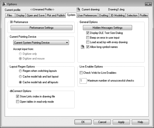Choose Cache model tab and last layout
Image resolution: width=154 pixels, height=128 pixels.
coord(20,76)
